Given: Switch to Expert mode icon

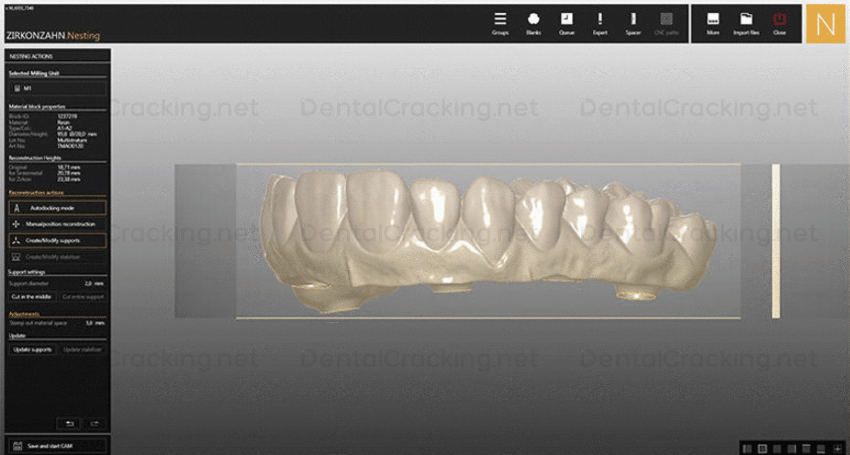Looking at the screenshot, I should pyautogui.click(x=600, y=23).
